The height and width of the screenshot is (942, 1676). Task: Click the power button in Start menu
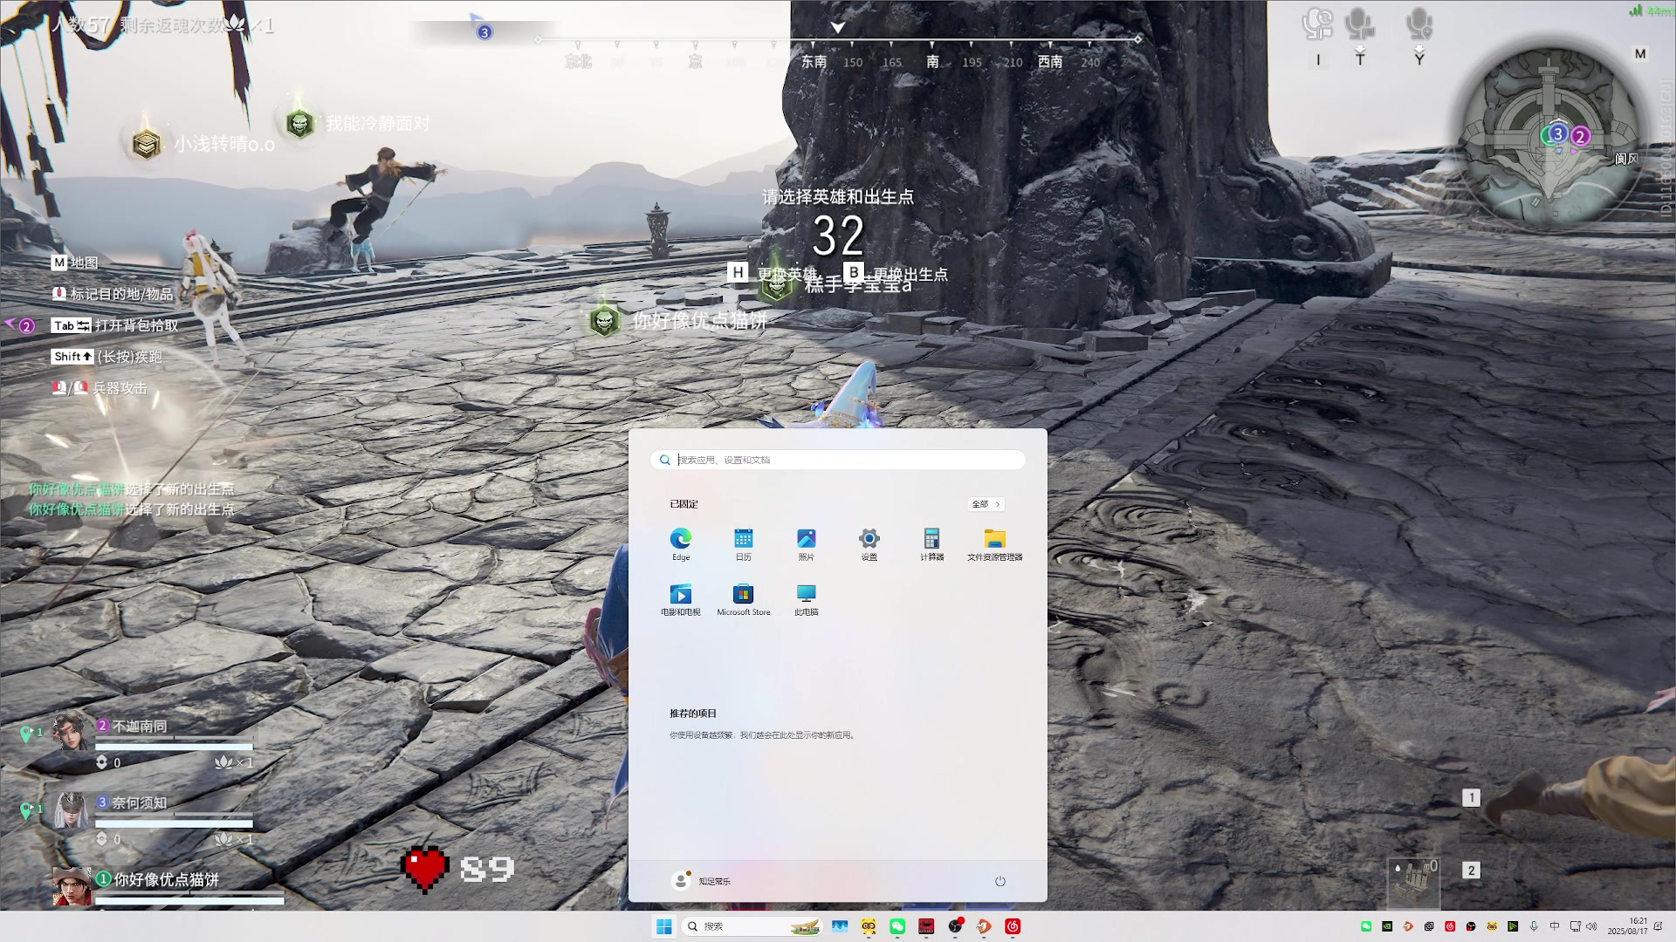1000,881
